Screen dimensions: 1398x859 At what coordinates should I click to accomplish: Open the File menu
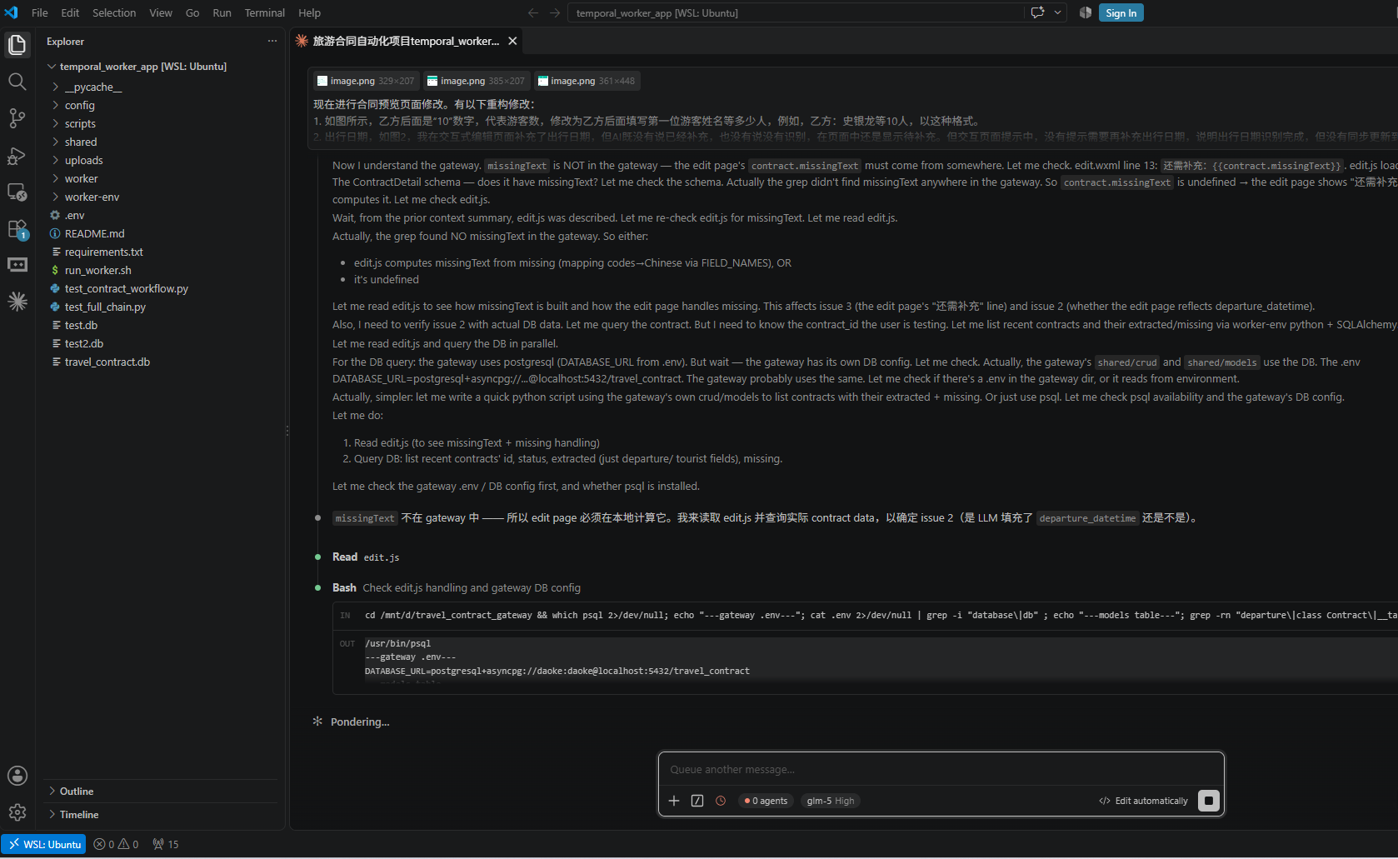point(40,12)
